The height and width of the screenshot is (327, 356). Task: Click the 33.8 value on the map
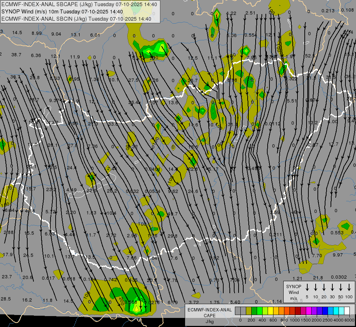click(113, 124)
